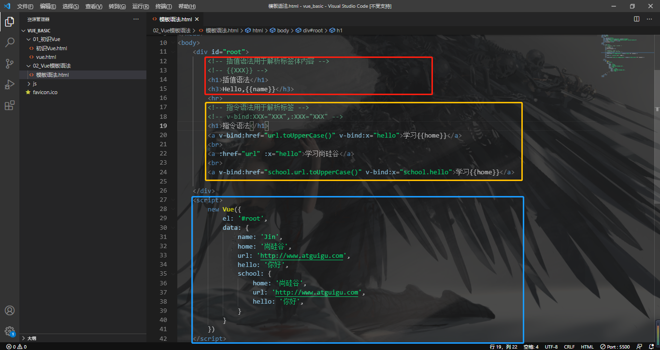The image size is (660, 350).
Task: Open the 编辑(E) menu
Action: [x=48, y=6]
